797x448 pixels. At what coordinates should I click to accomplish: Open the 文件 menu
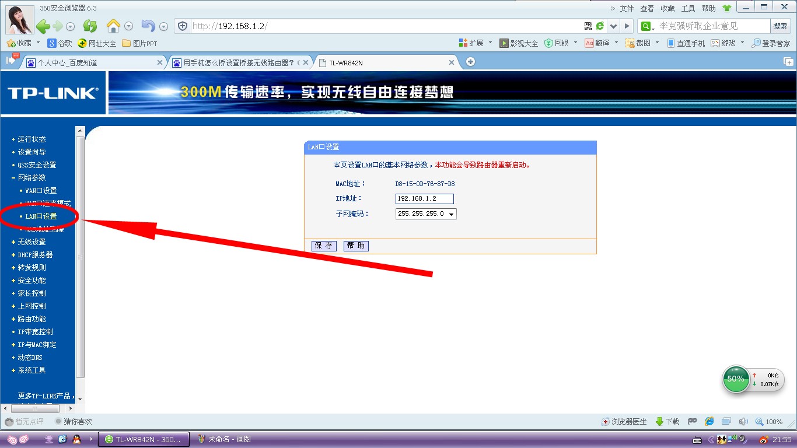pyautogui.click(x=627, y=8)
